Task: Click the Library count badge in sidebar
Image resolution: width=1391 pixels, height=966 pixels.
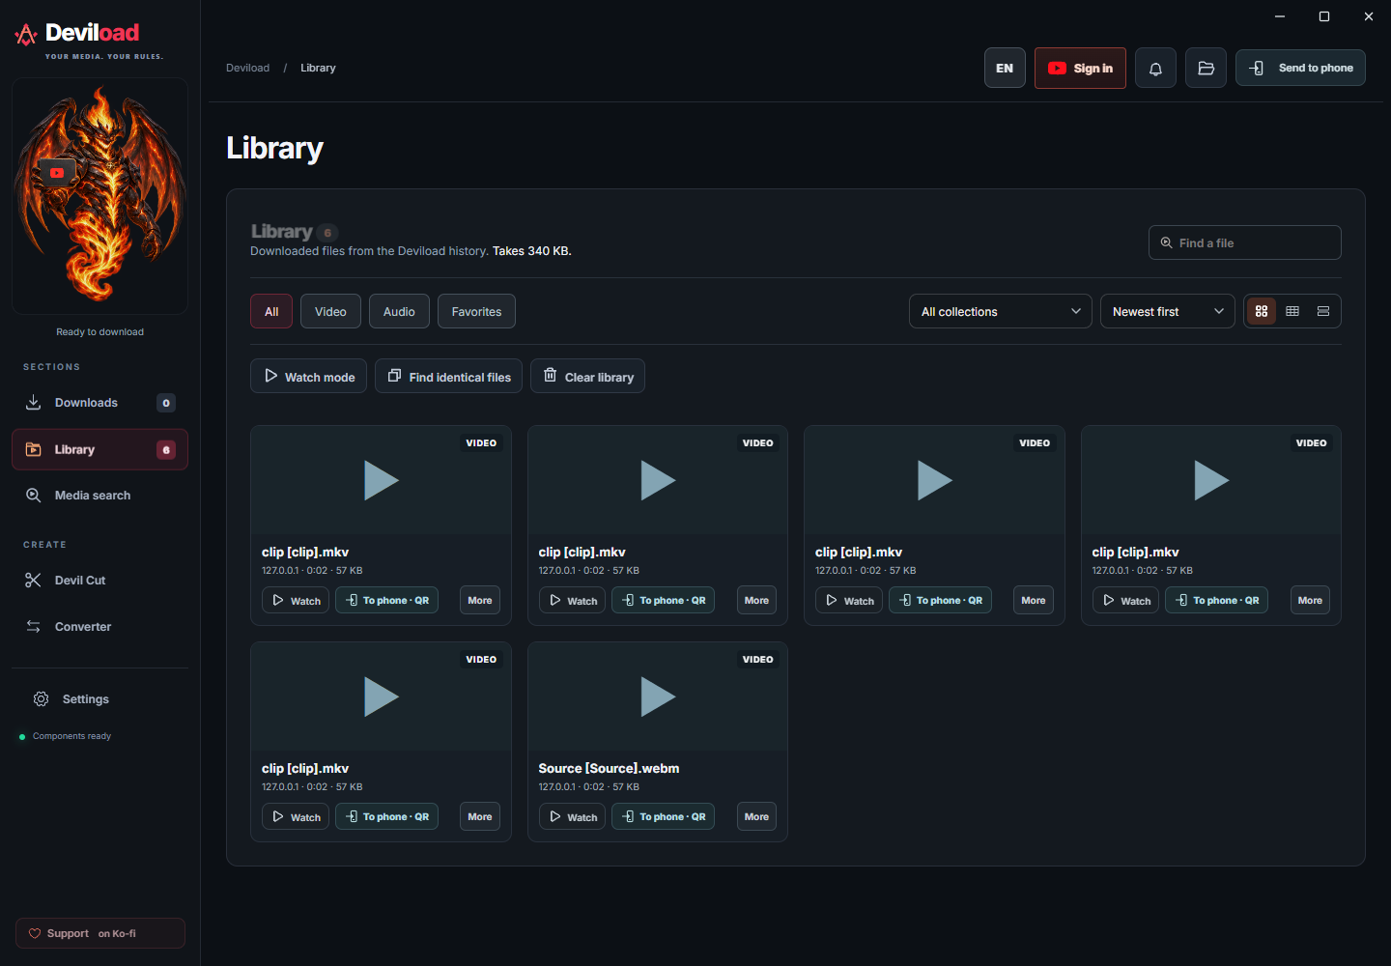Action: [x=166, y=449]
